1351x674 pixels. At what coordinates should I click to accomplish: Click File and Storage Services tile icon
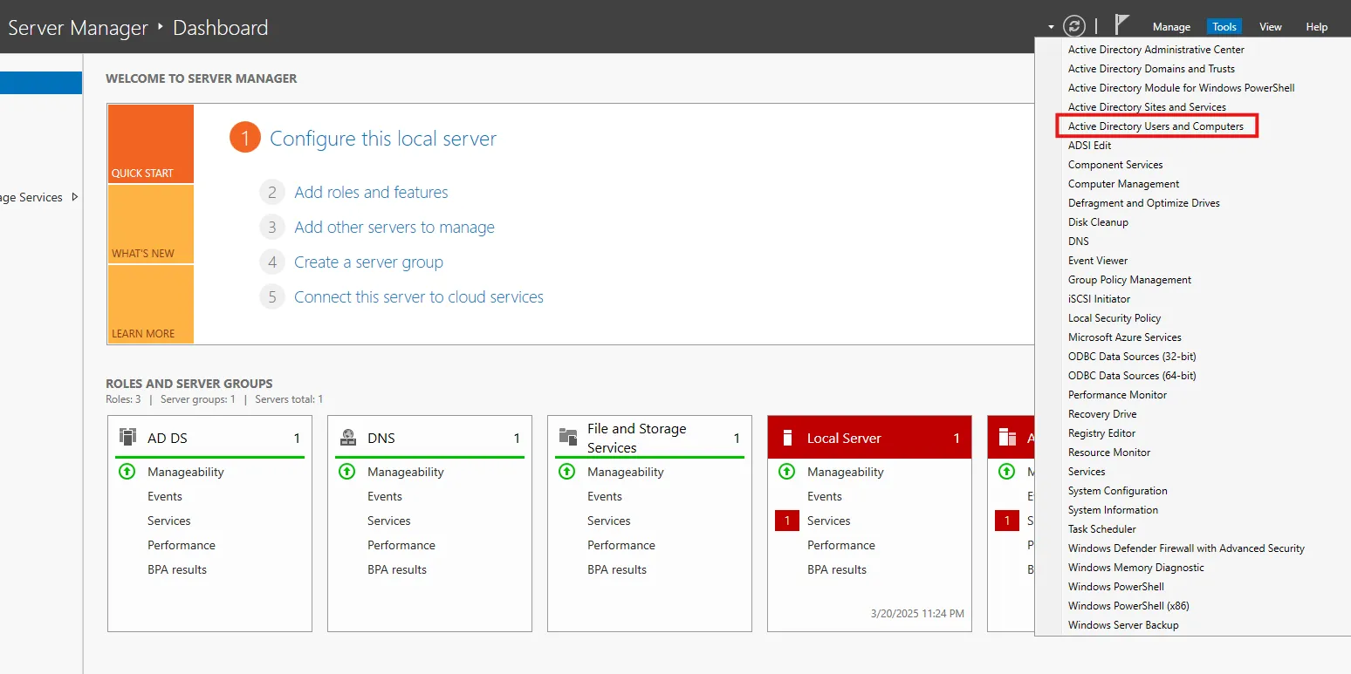tap(568, 438)
